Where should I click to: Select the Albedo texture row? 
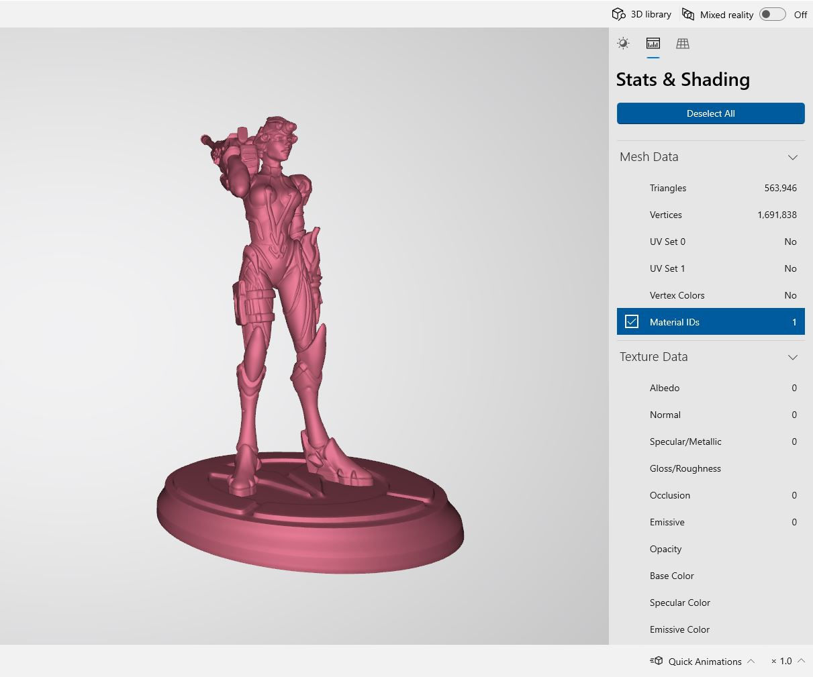pyautogui.click(x=710, y=388)
